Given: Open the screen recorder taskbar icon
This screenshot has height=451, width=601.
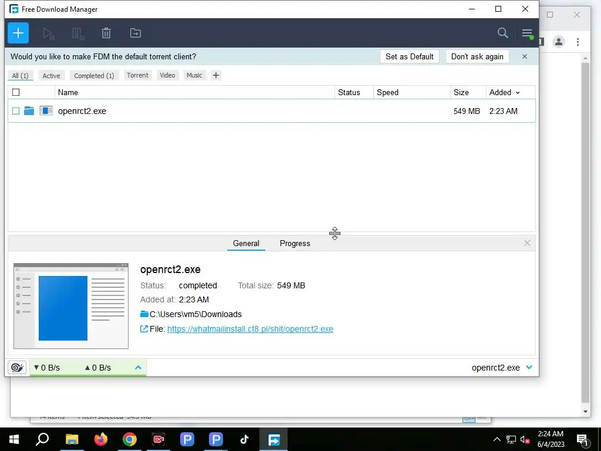Looking at the screenshot, I should (158, 439).
